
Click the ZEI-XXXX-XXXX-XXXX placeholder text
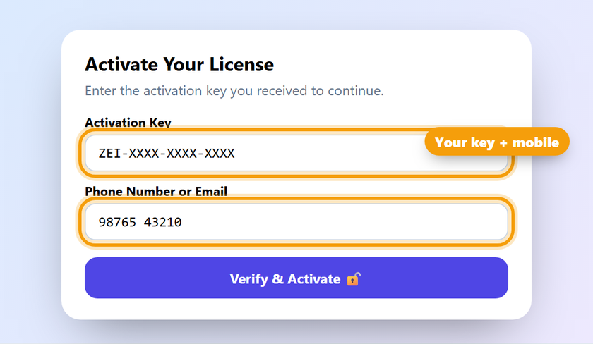(167, 153)
